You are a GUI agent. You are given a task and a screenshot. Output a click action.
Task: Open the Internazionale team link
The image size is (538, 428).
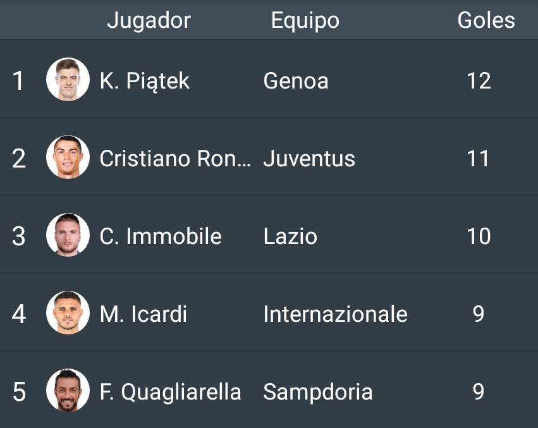pyautogui.click(x=335, y=314)
